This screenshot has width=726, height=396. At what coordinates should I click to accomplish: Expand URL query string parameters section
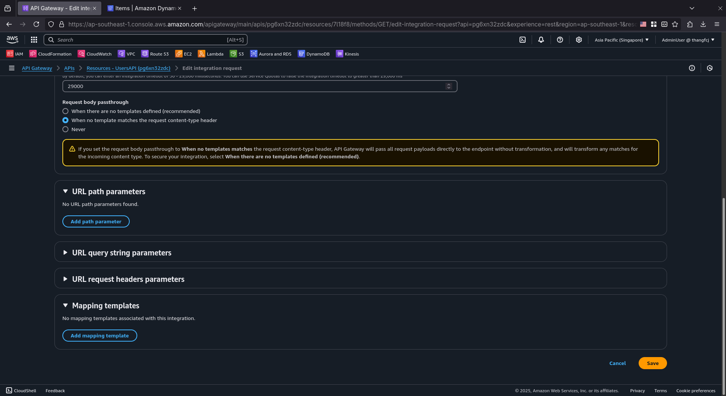(x=65, y=252)
